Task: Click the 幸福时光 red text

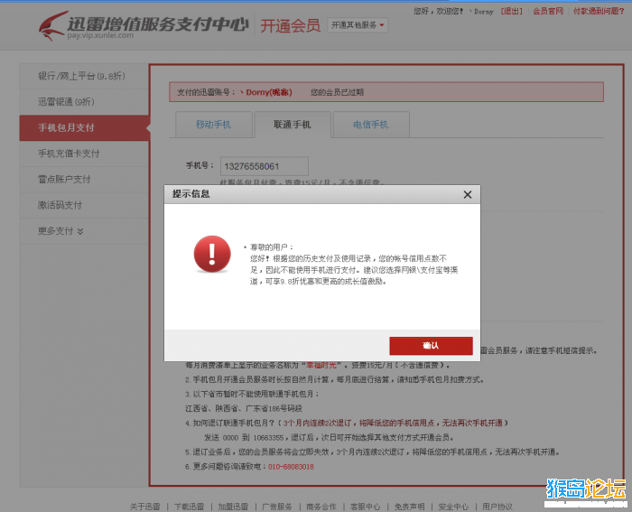Action: coord(321,365)
